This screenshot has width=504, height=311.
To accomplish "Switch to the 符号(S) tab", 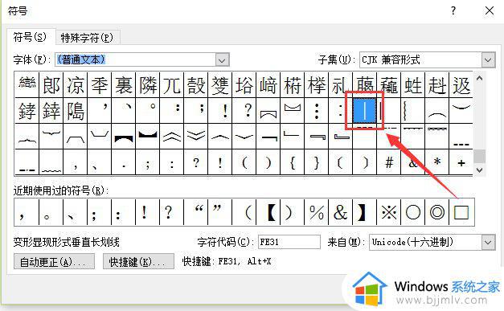I will [30, 37].
